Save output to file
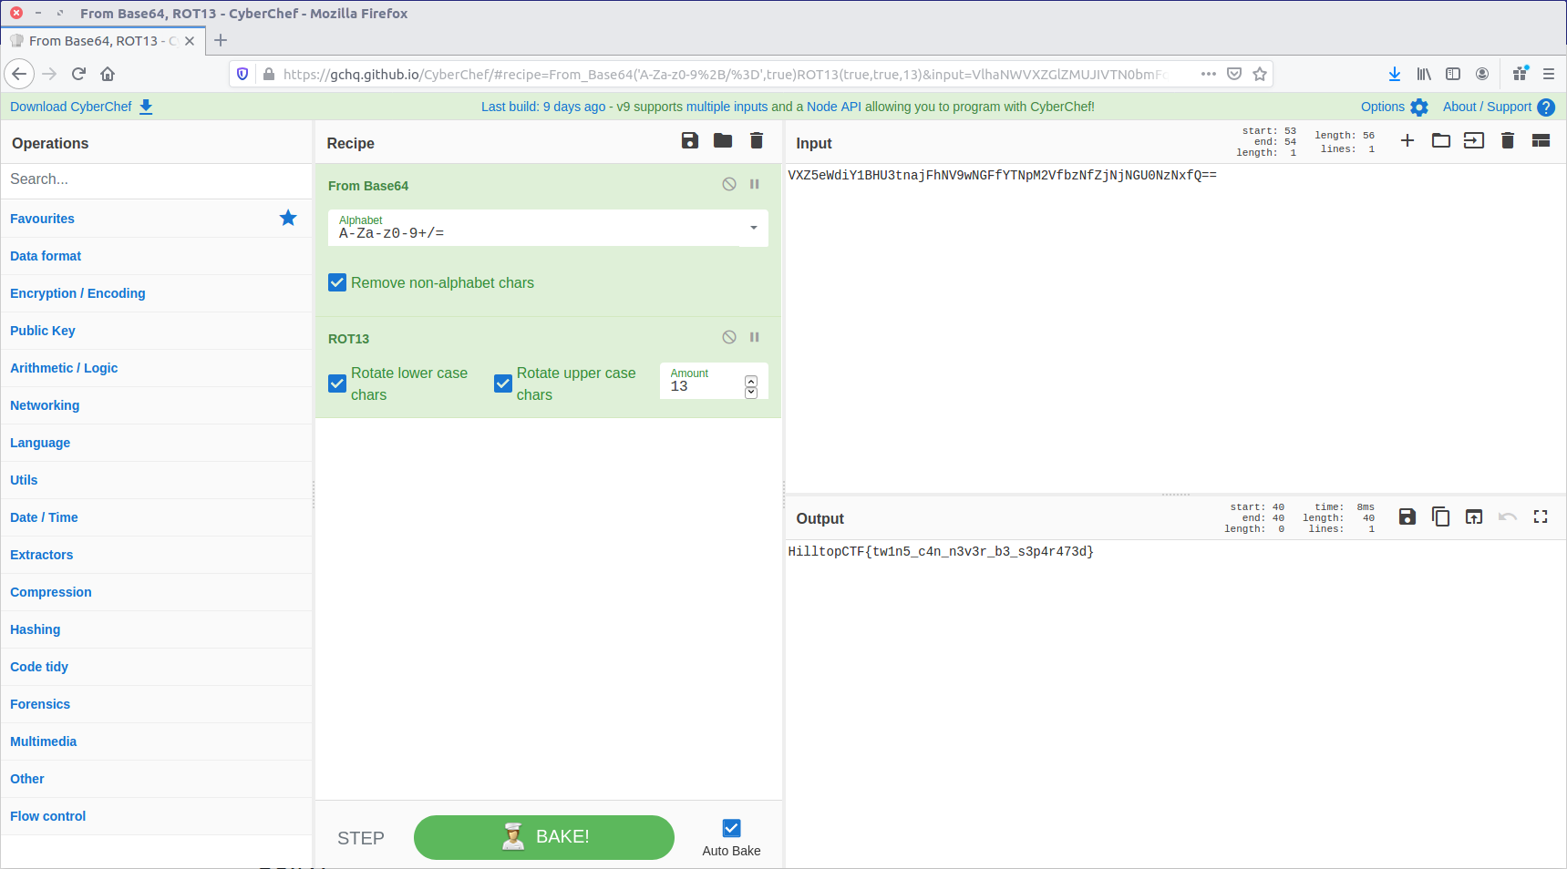 click(1407, 516)
